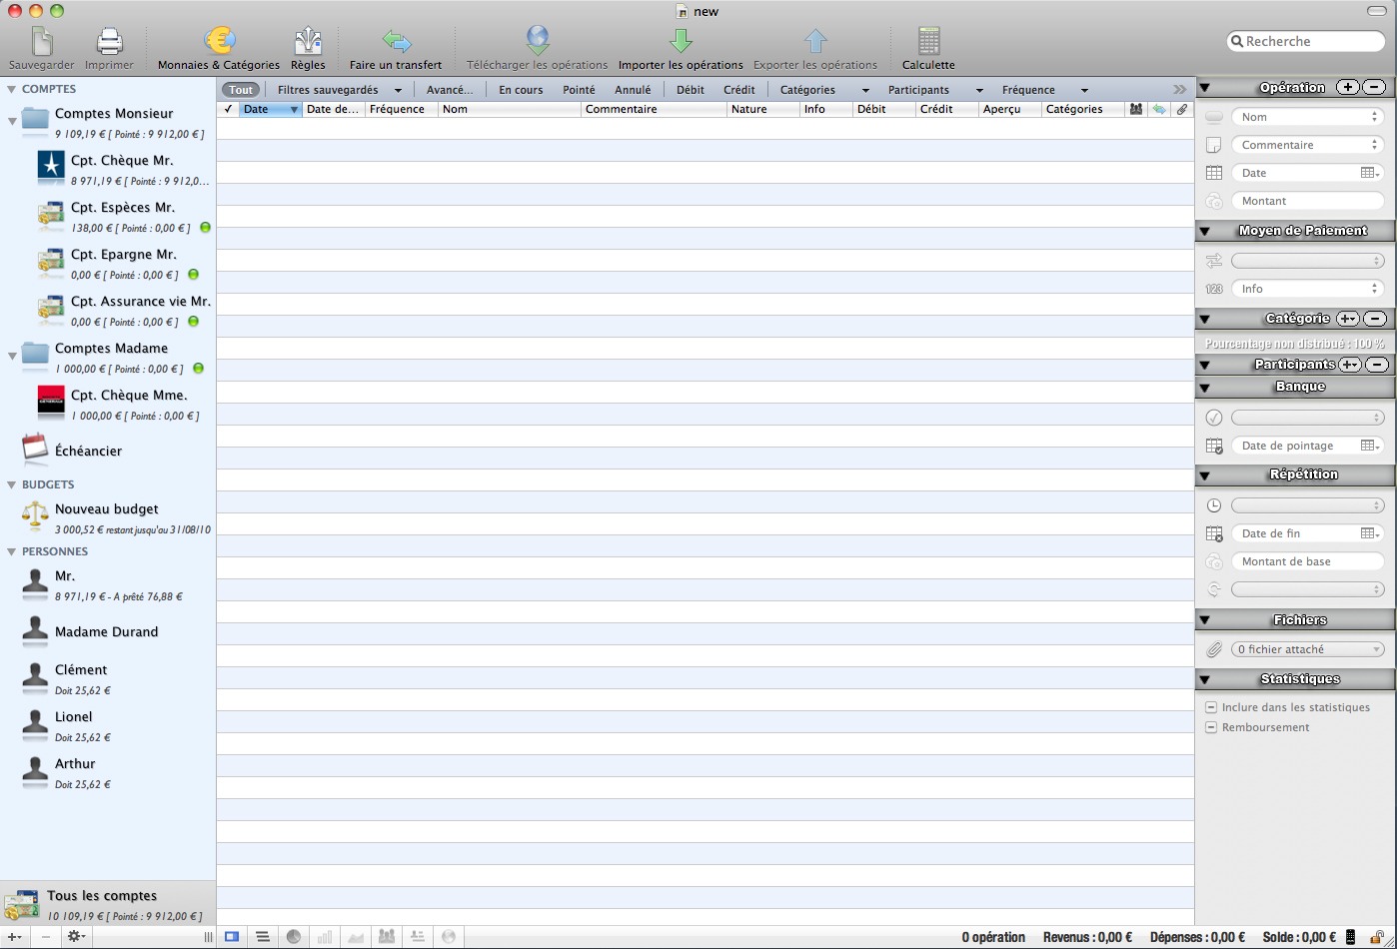Click the Avancé… filter button

coord(450,90)
